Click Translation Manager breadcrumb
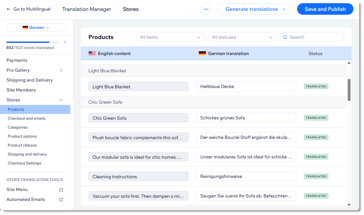Screen dimensions: 364x215 click(86, 9)
